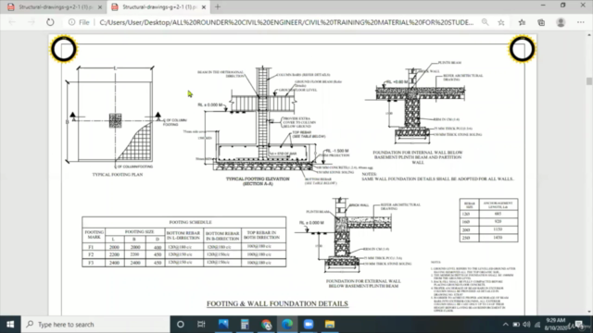Select the second Structural-drawings tab
Viewport: 593px width, 333px height.
(x=158, y=7)
